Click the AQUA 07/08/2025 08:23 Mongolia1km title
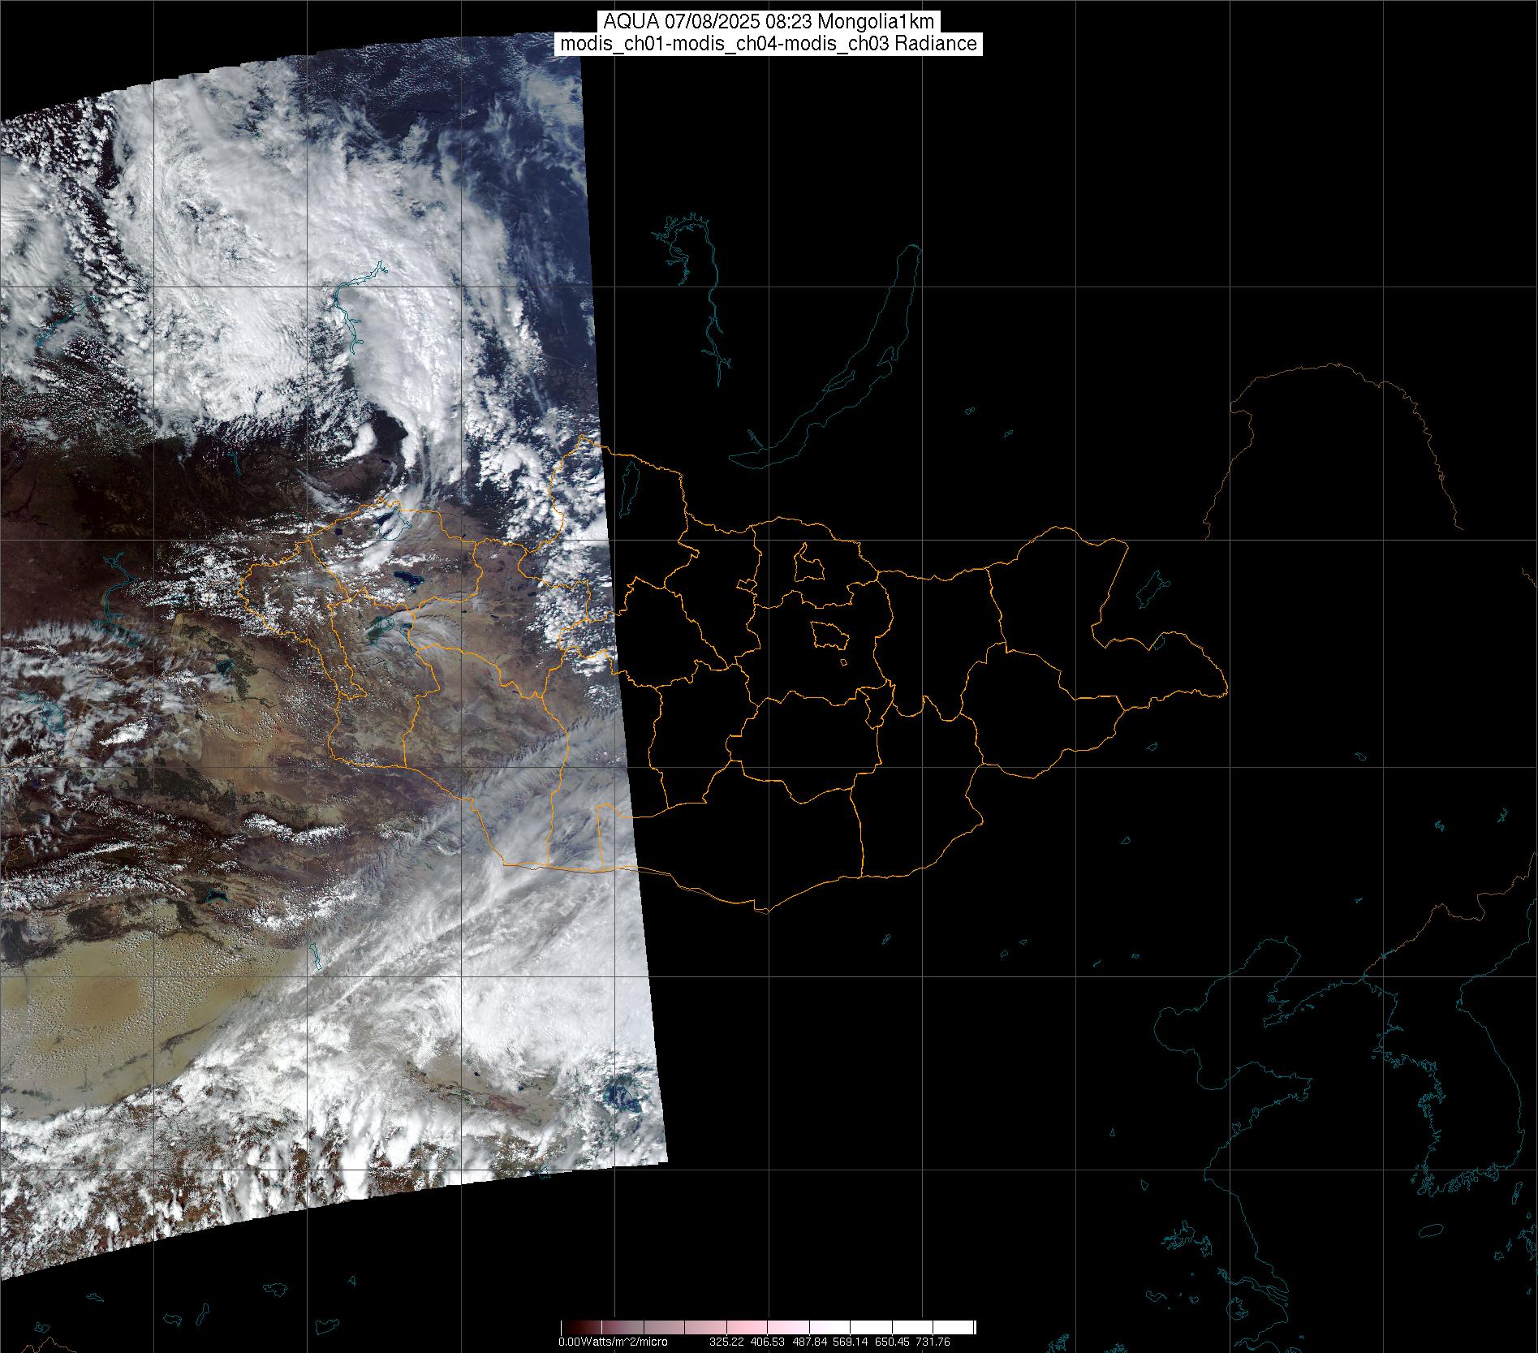The height and width of the screenshot is (1353, 1538). point(769,21)
